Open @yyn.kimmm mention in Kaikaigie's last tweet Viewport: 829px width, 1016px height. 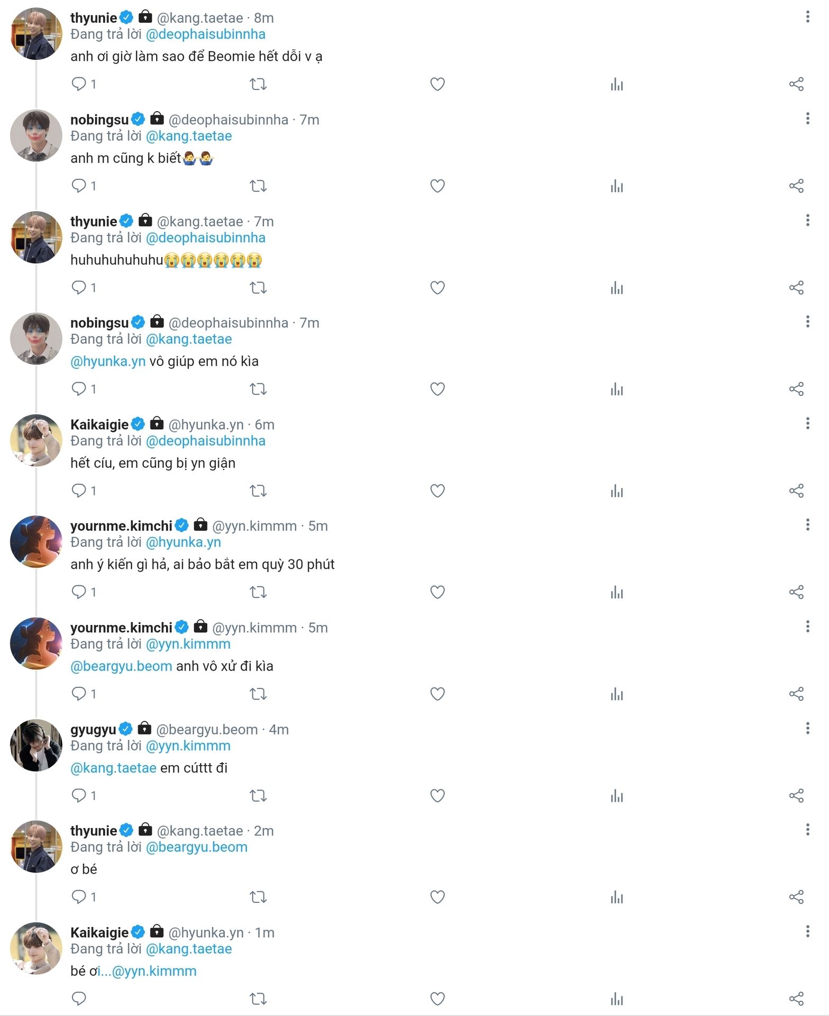click(x=154, y=971)
